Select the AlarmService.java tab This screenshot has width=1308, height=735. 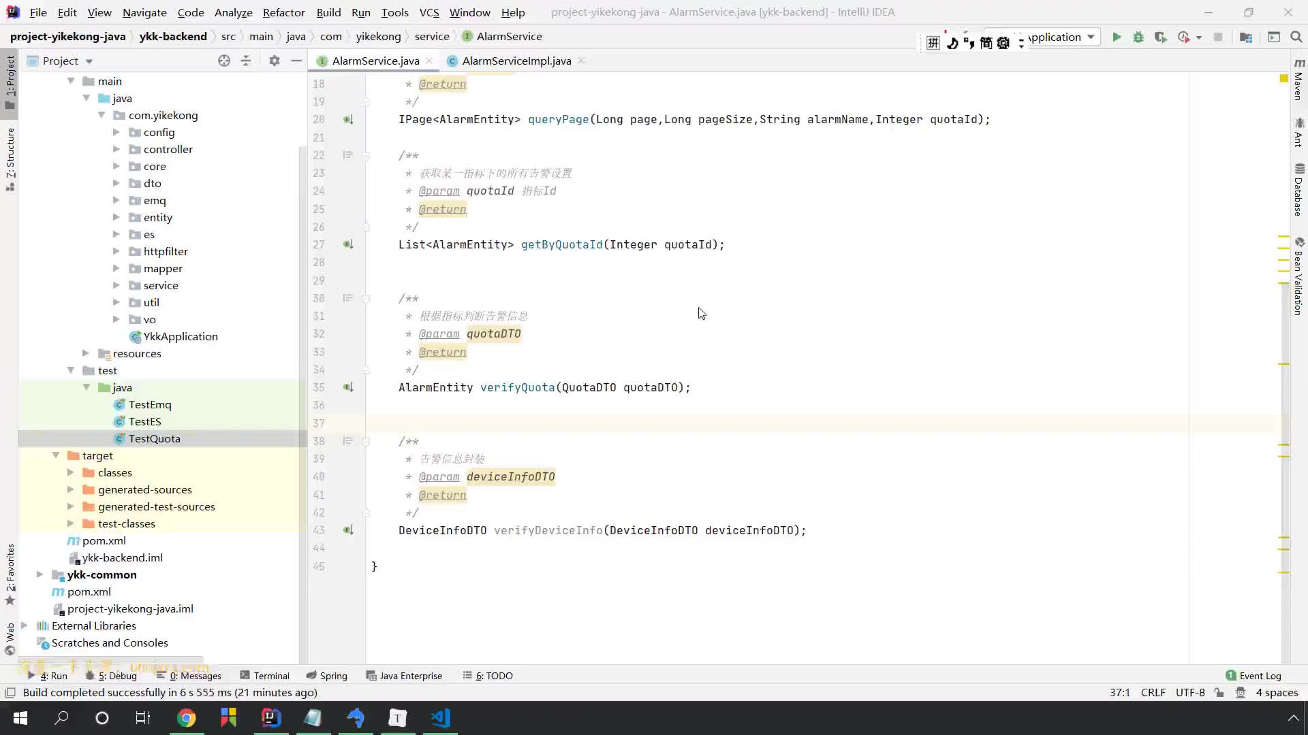tap(375, 61)
